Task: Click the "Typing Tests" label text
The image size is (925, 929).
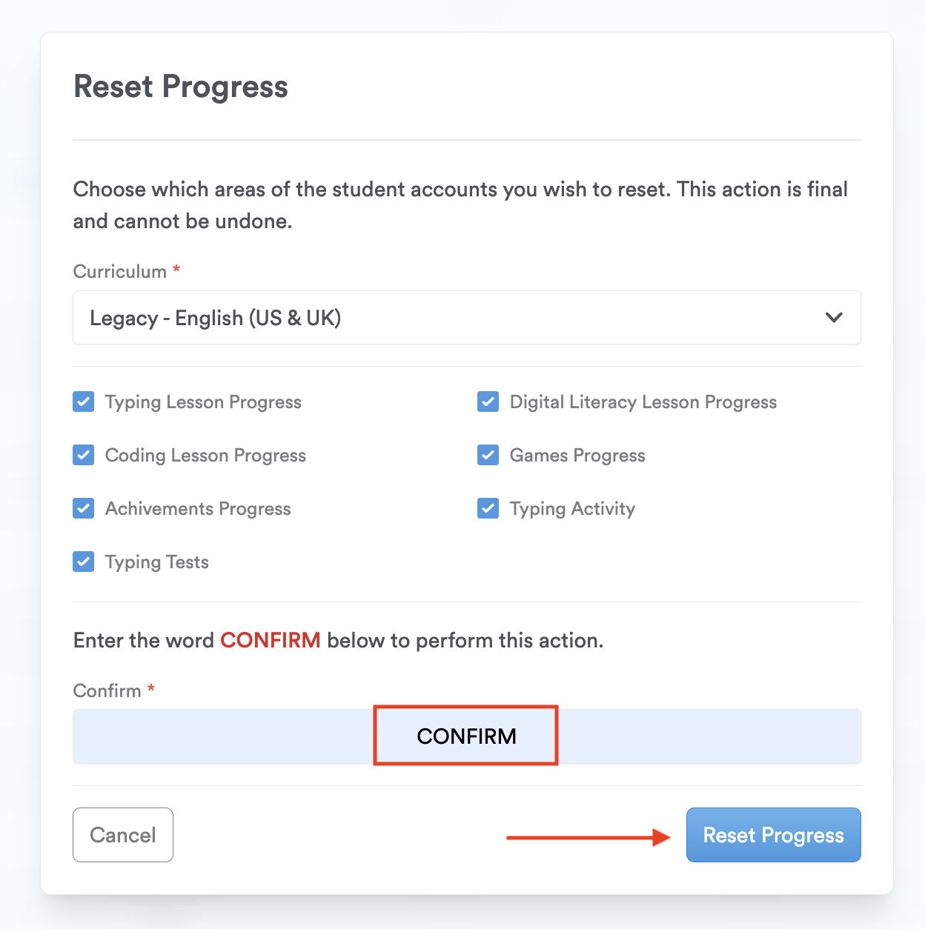Action: point(157,562)
